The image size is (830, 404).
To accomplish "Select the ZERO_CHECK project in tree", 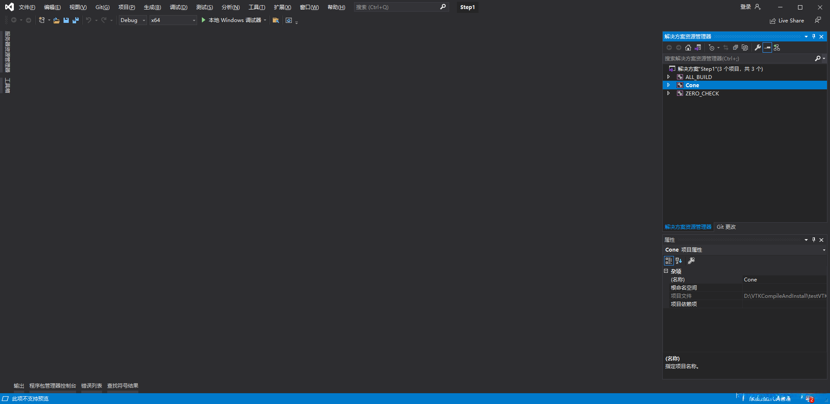I will coord(702,93).
